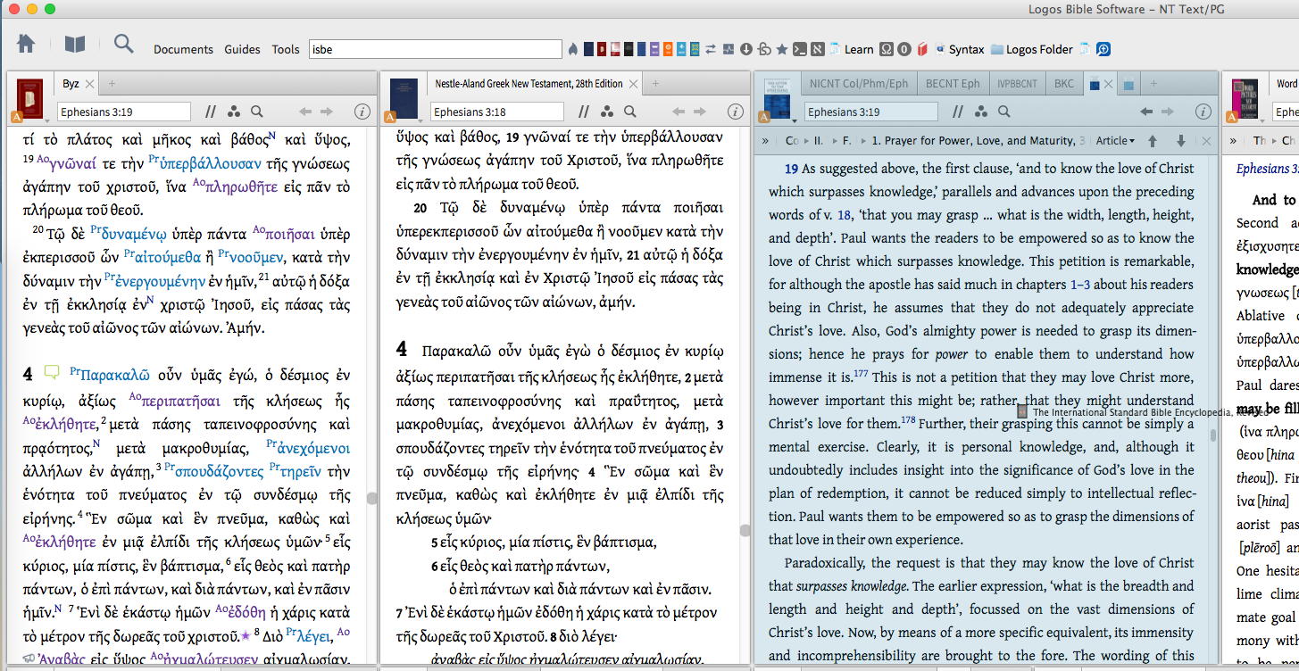
Task: Click the activity graph shortcut icon
Action: (x=729, y=49)
